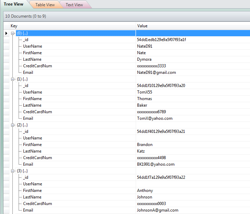
Task: Select email NateD91@gmail.com
Action: [x=156, y=72]
